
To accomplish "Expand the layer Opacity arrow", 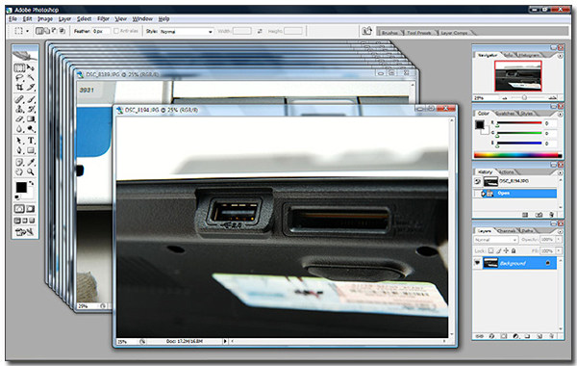I will click(558, 240).
